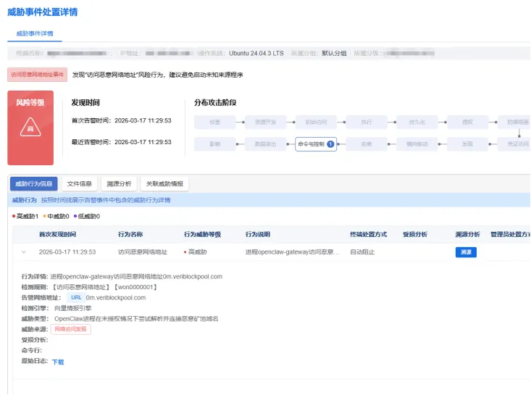Open the 溯源分析 tab
The height and width of the screenshot is (395, 531).
[x=119, y=183]
